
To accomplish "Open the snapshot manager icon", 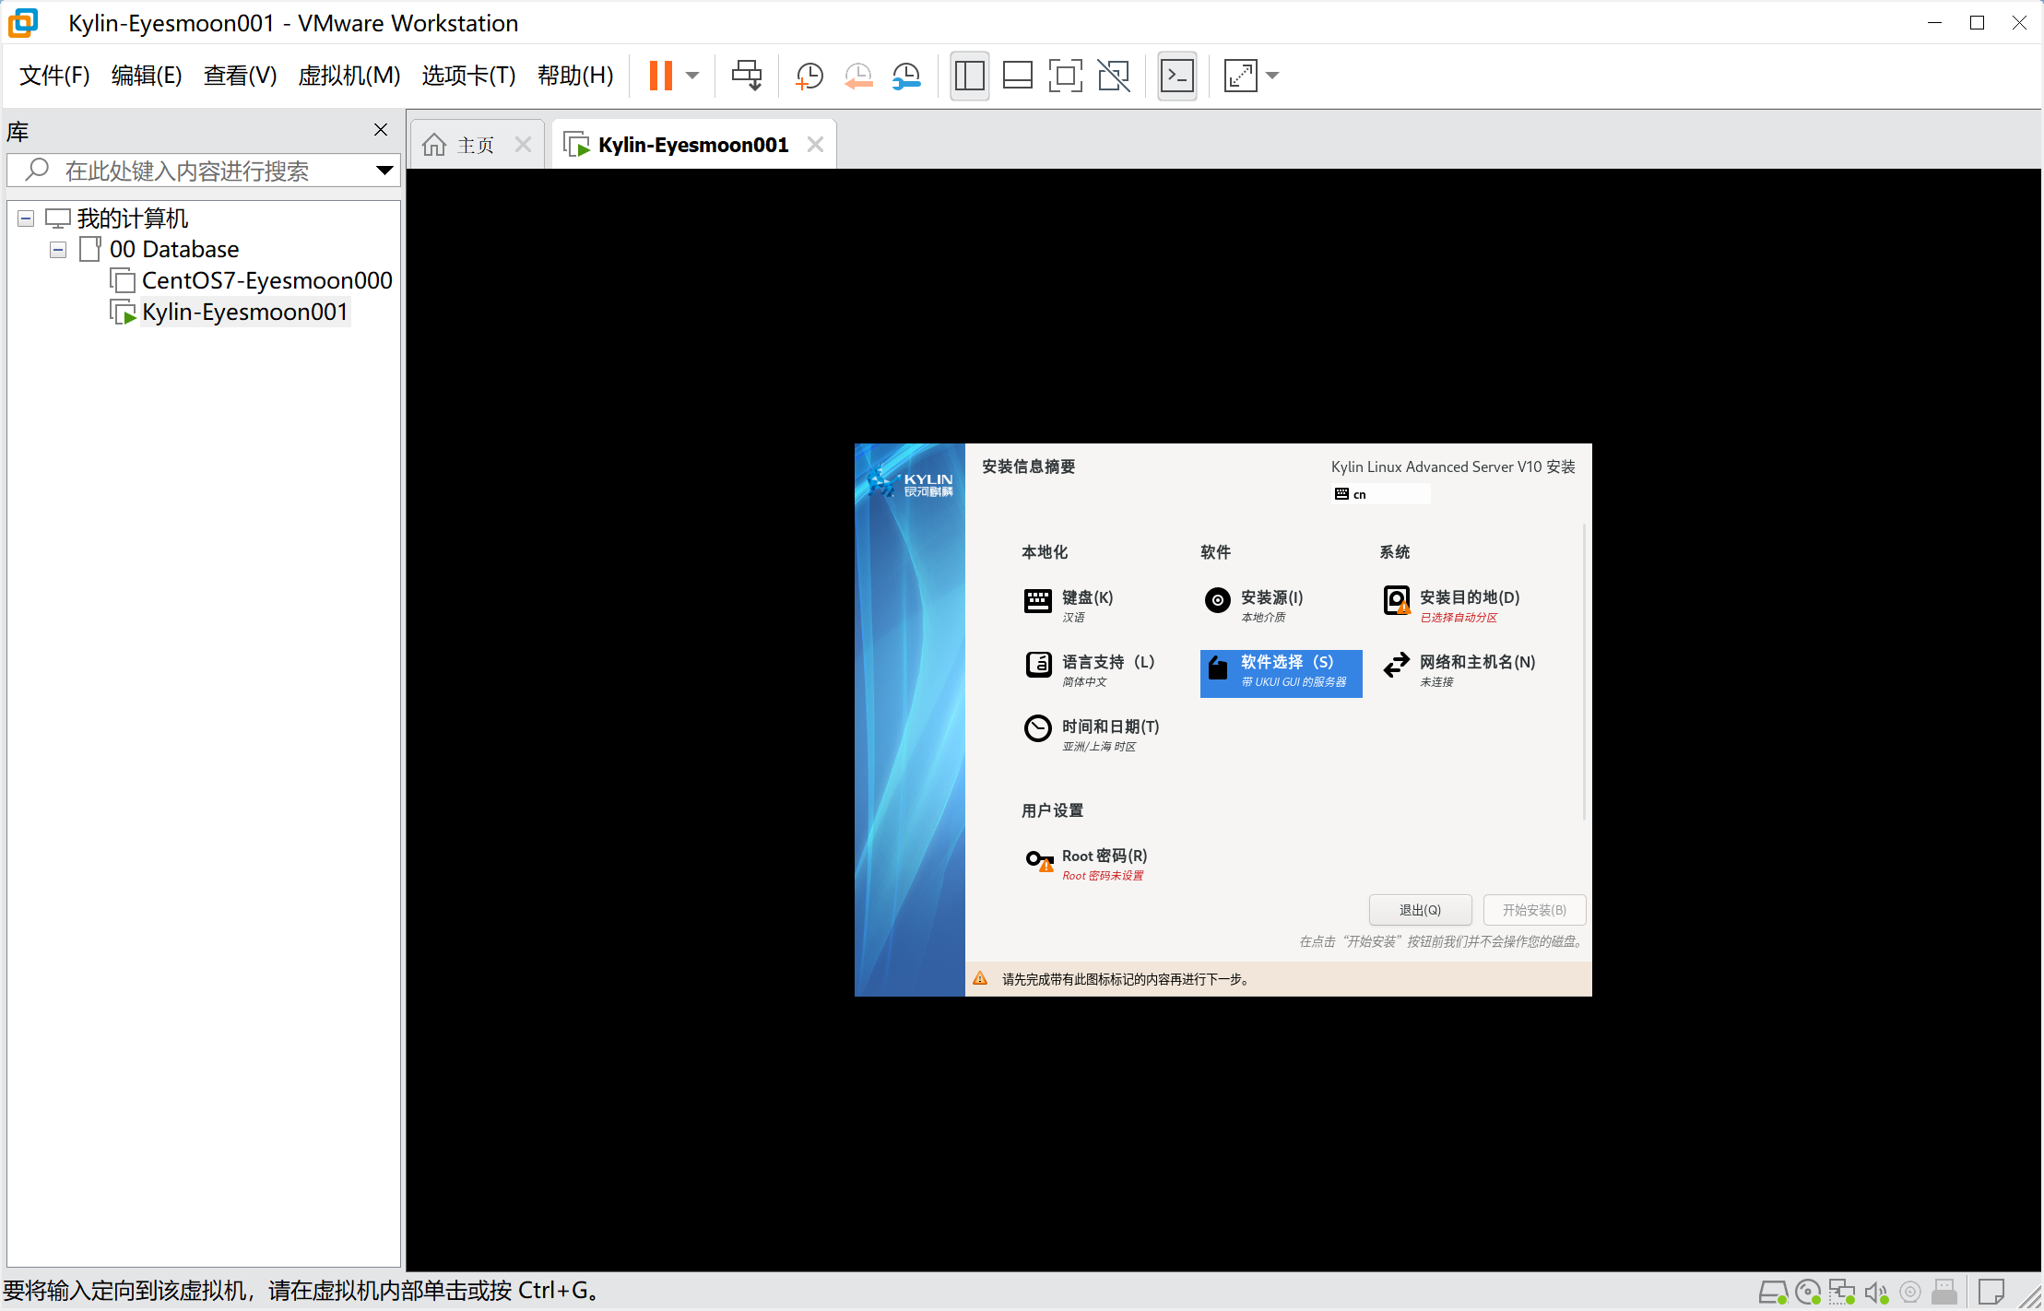I will 907,76.
